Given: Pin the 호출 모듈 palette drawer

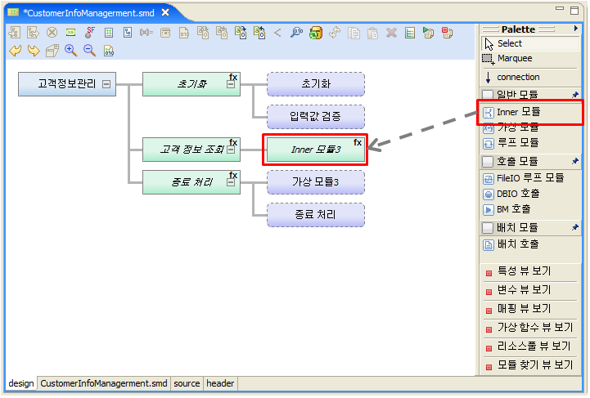Looking at the screenshot, I should (575, 161).
